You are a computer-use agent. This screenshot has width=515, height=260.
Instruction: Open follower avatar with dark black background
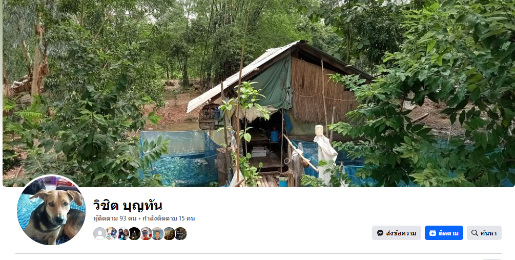pyautogui.click(x=134, y=234)
